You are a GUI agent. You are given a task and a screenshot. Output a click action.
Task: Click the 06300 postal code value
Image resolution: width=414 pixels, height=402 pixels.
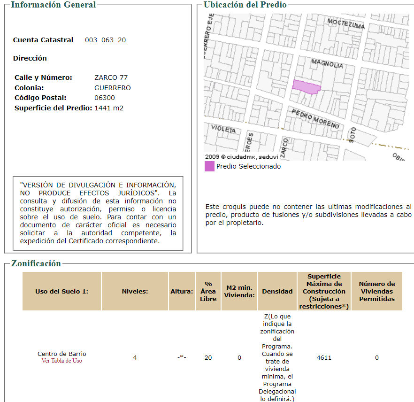(105, 98)
